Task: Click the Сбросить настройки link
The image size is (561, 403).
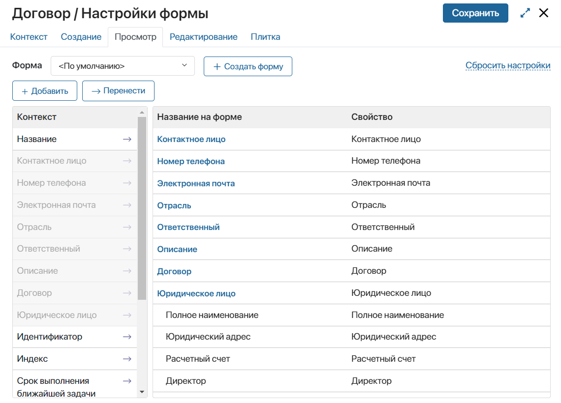Action: click(x=508, y=65)
